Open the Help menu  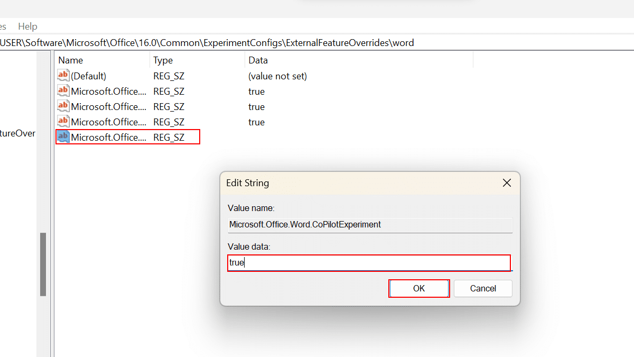pos(27,26)
